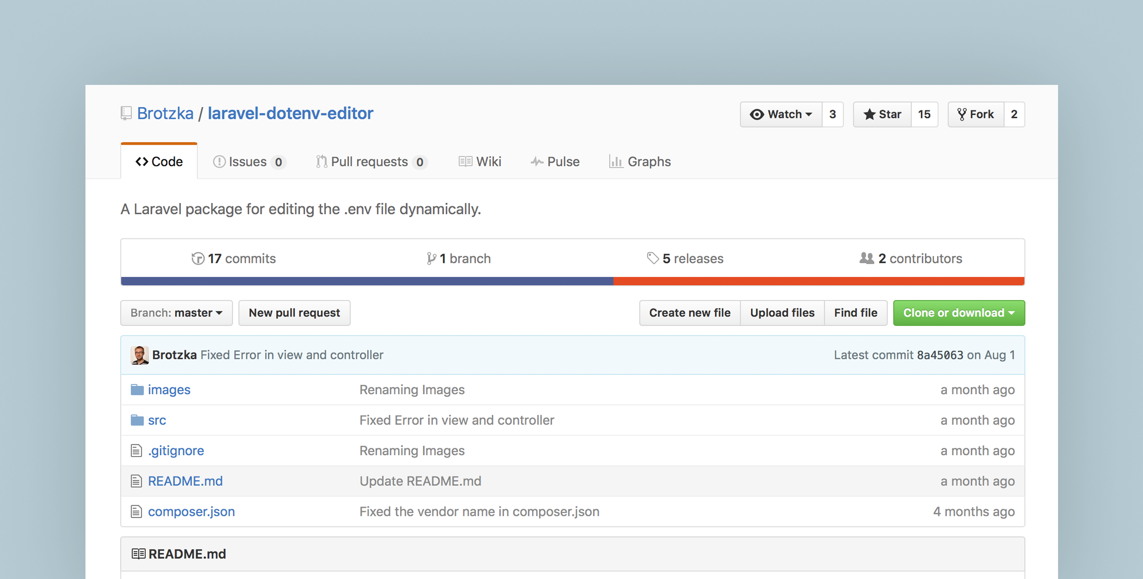The image size is (1143, 579).
Task: Open the composer.json file link
Action: pyautogui.click(x=191, y=512)
